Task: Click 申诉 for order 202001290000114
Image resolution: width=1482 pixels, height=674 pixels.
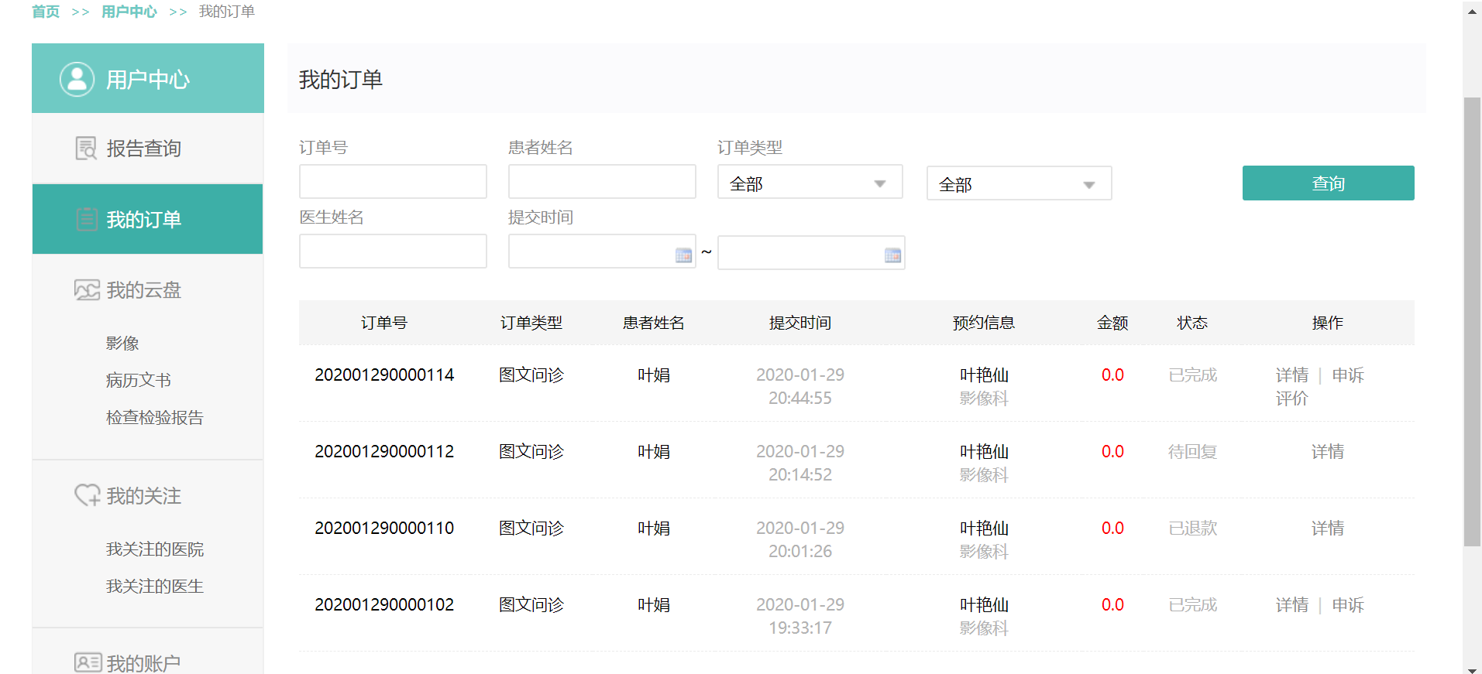Action: click(1348, 375)
